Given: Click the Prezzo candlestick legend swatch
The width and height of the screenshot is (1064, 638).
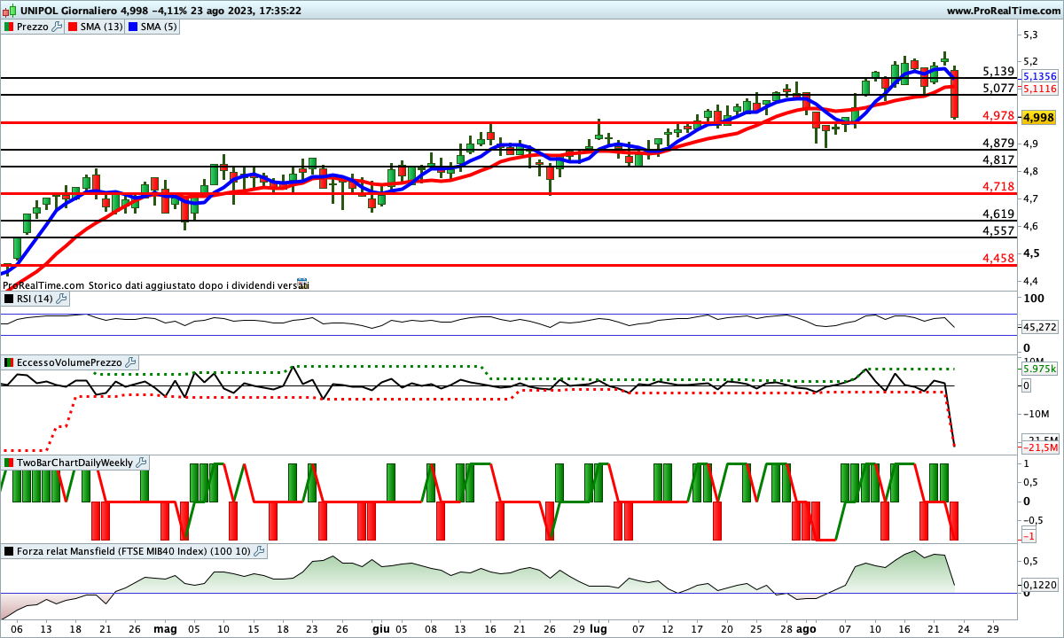Looking at the screenshot, I should pyautogui.click(x=9, y=27).
